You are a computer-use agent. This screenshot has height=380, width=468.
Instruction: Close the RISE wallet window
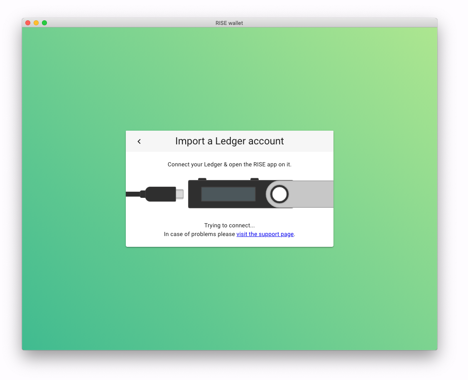pos(28,23)
